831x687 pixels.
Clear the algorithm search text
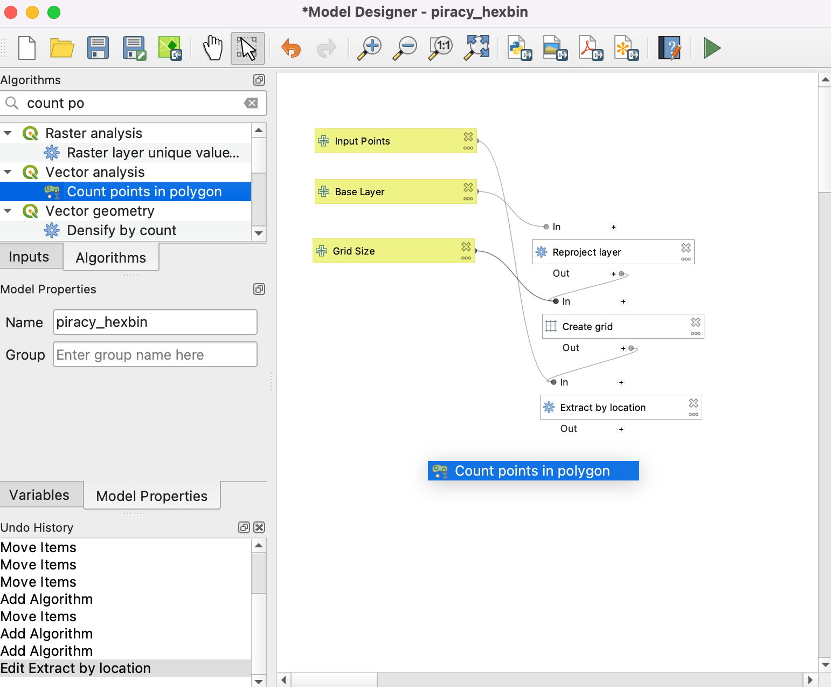[251, 103]
